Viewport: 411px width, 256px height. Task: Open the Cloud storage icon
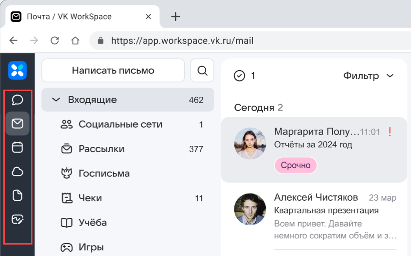18,172
